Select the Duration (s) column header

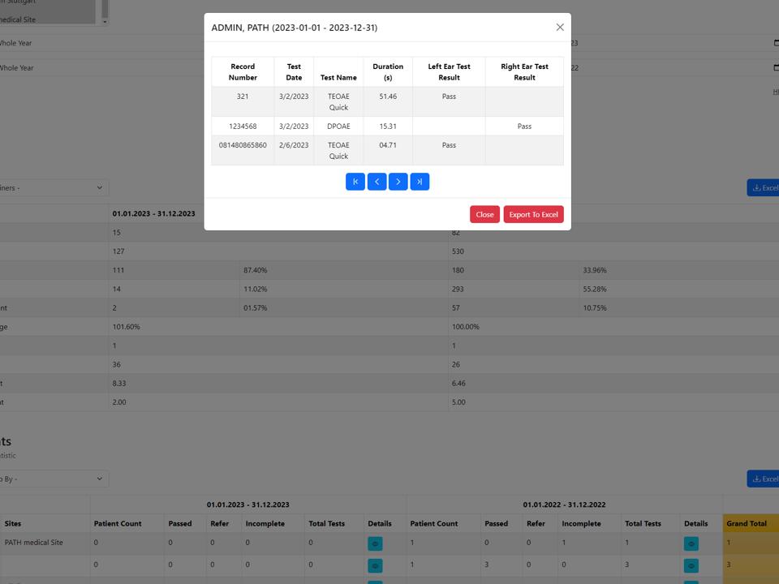click(x=388, y=72)
